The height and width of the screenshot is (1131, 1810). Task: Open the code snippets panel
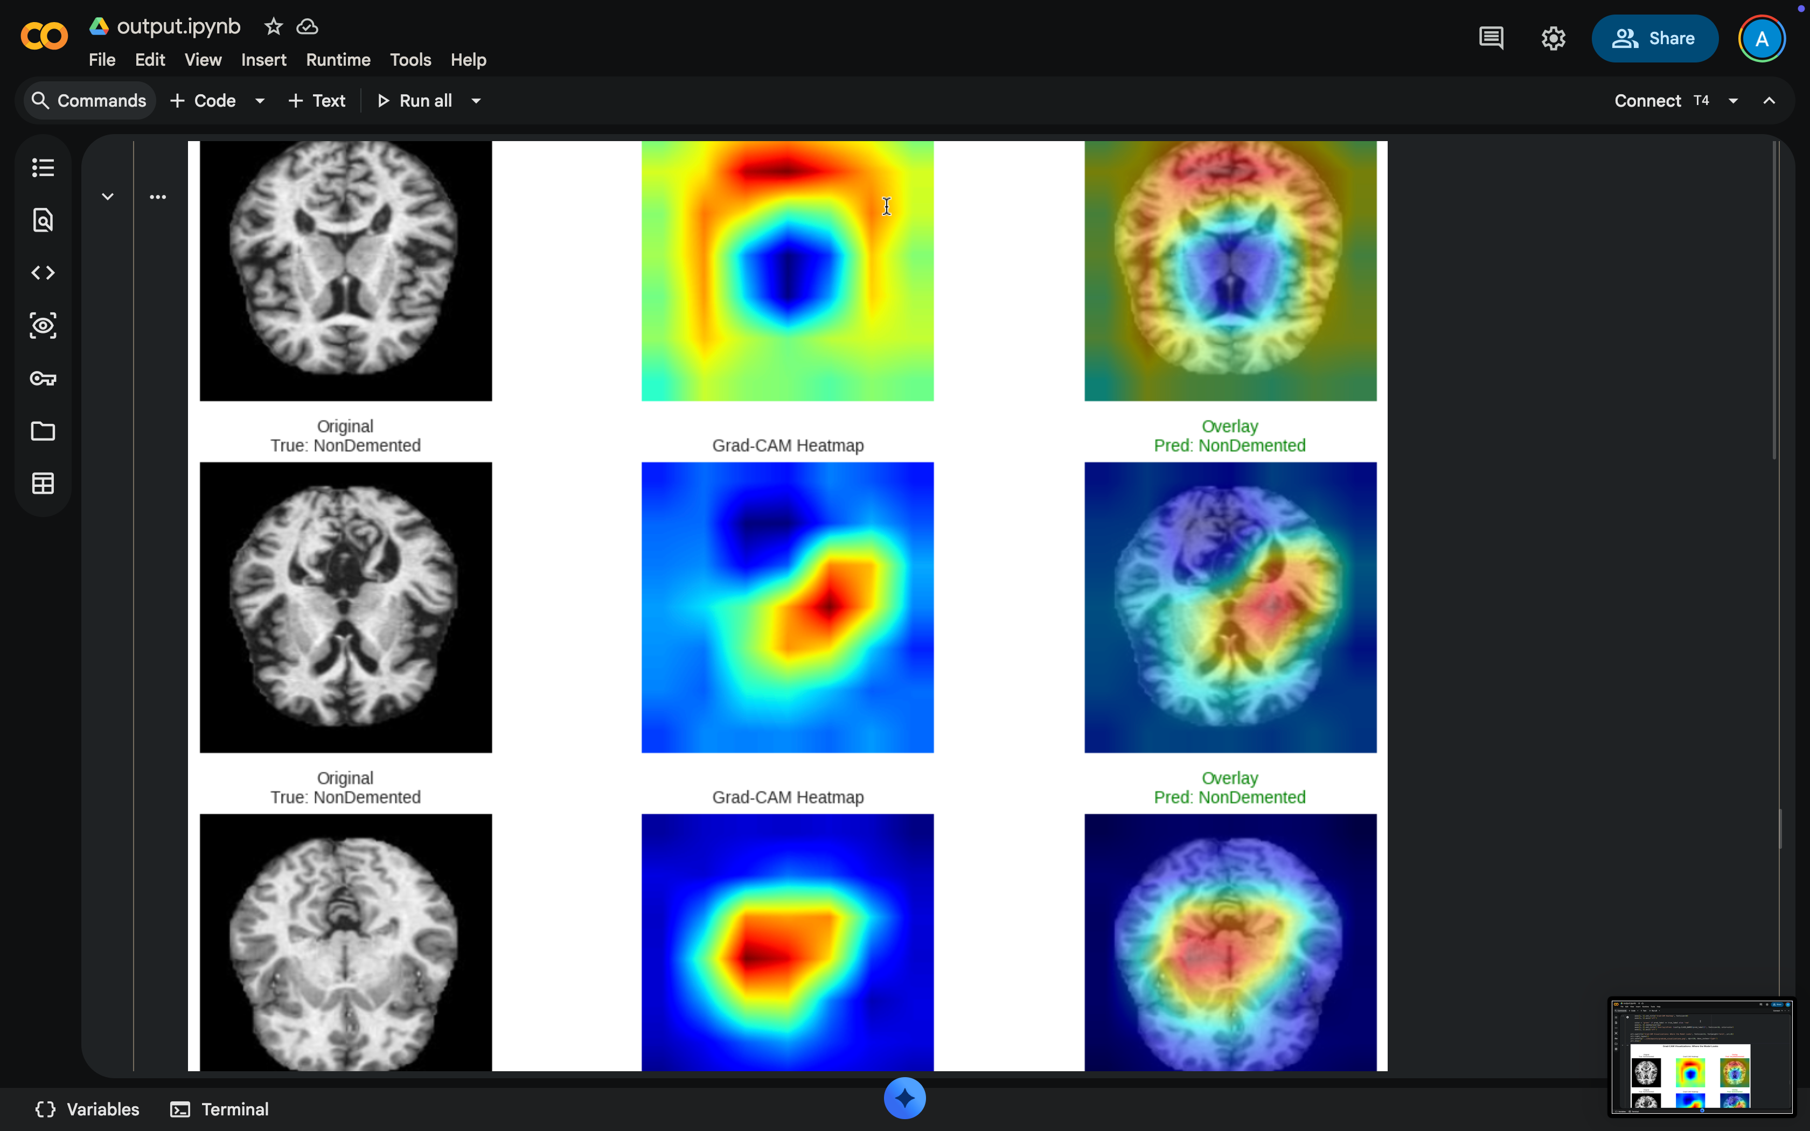pyautogui.click(x=43, y=273)
